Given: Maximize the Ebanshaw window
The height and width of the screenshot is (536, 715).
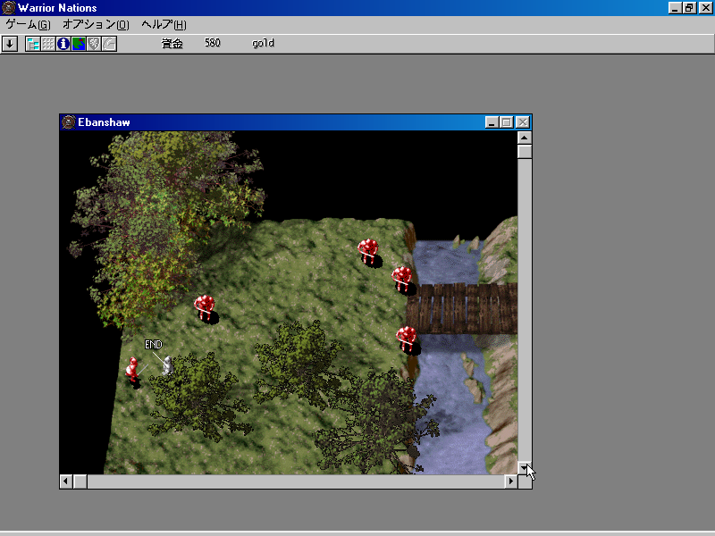Looking at the screenshot, I should click(x=506, y=122).
